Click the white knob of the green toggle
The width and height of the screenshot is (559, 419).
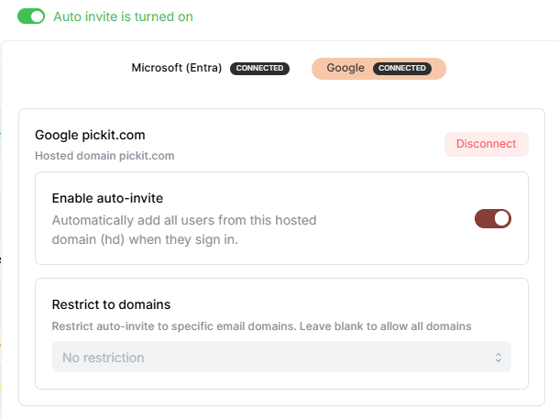(x=38, y=17)
